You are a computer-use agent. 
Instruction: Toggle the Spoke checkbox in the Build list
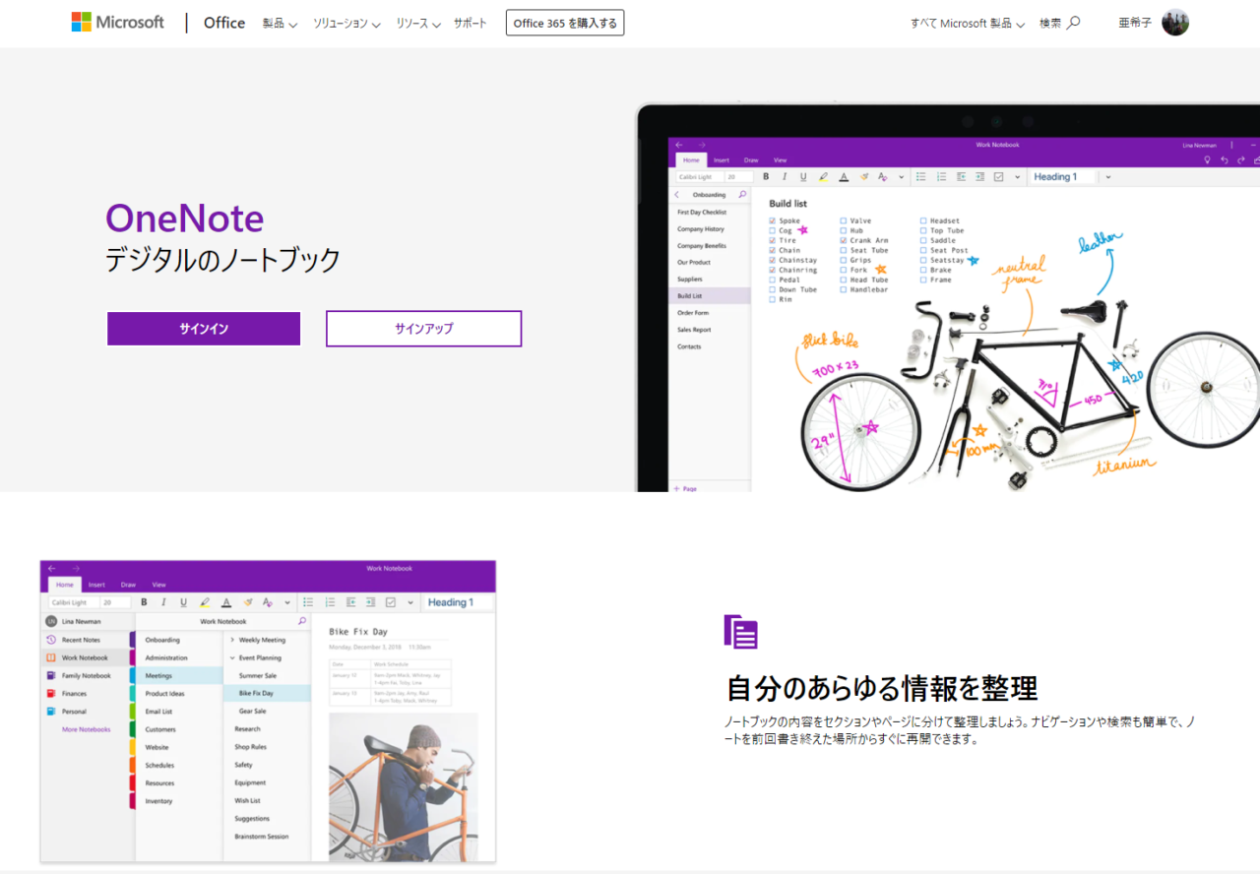point(772,221)
